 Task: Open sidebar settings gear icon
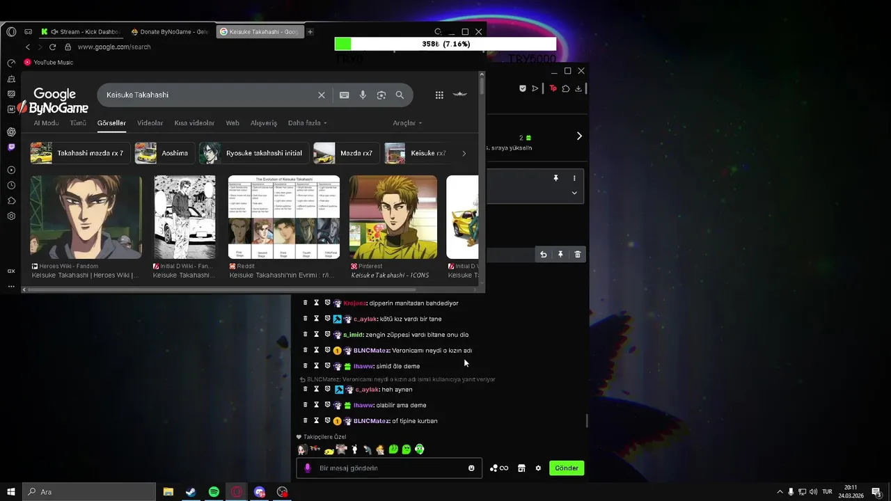click(11, 216)
